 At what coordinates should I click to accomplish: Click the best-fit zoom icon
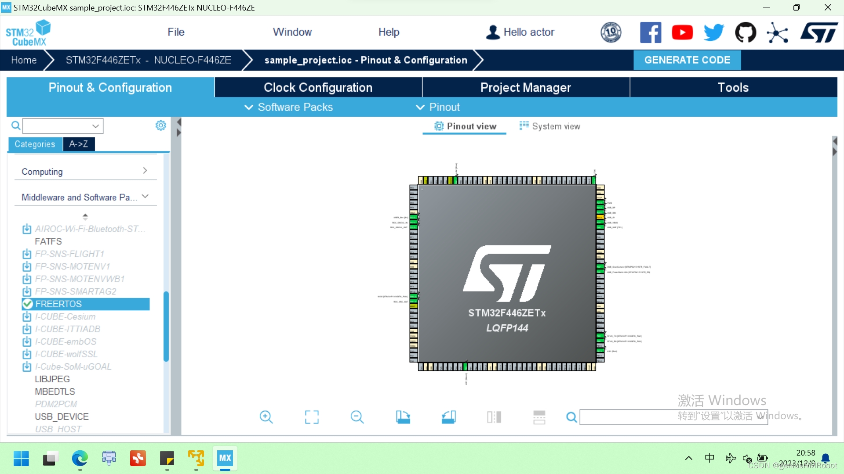(312, 417)
